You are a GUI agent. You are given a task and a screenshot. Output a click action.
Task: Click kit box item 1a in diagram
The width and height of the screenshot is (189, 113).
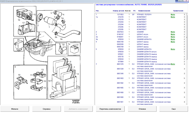click(74, 49)
